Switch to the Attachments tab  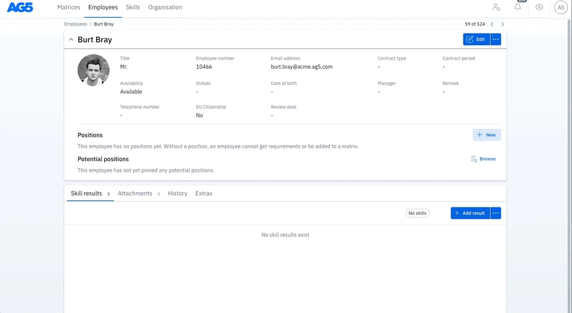pos(135,193)
